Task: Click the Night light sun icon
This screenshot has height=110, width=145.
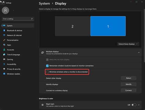Action: [x=43, y=105]
